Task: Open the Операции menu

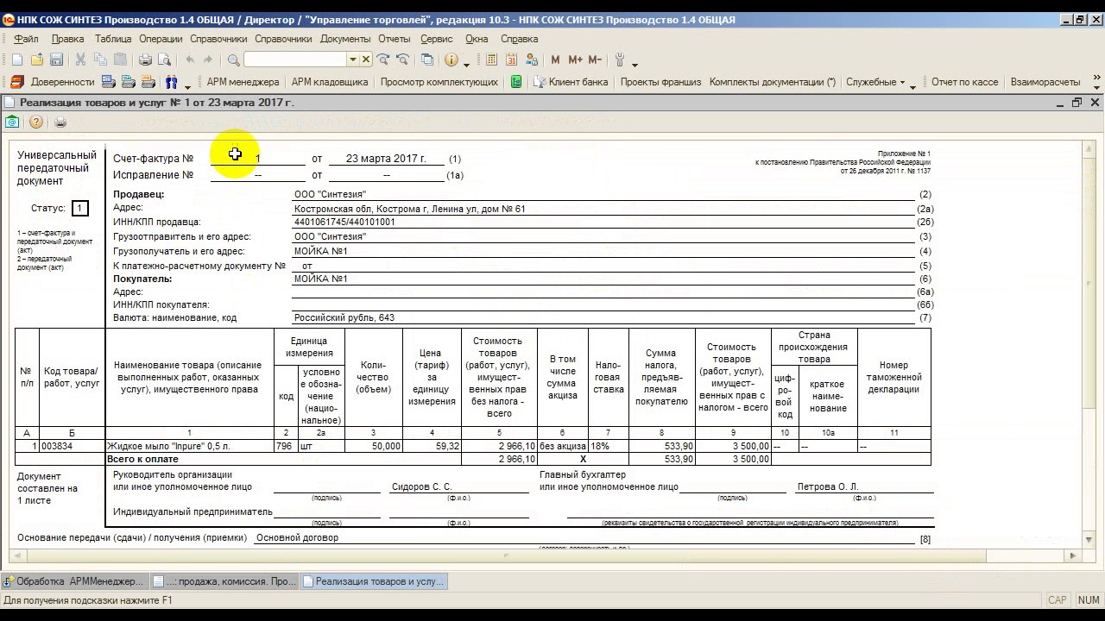Action: 161,39
